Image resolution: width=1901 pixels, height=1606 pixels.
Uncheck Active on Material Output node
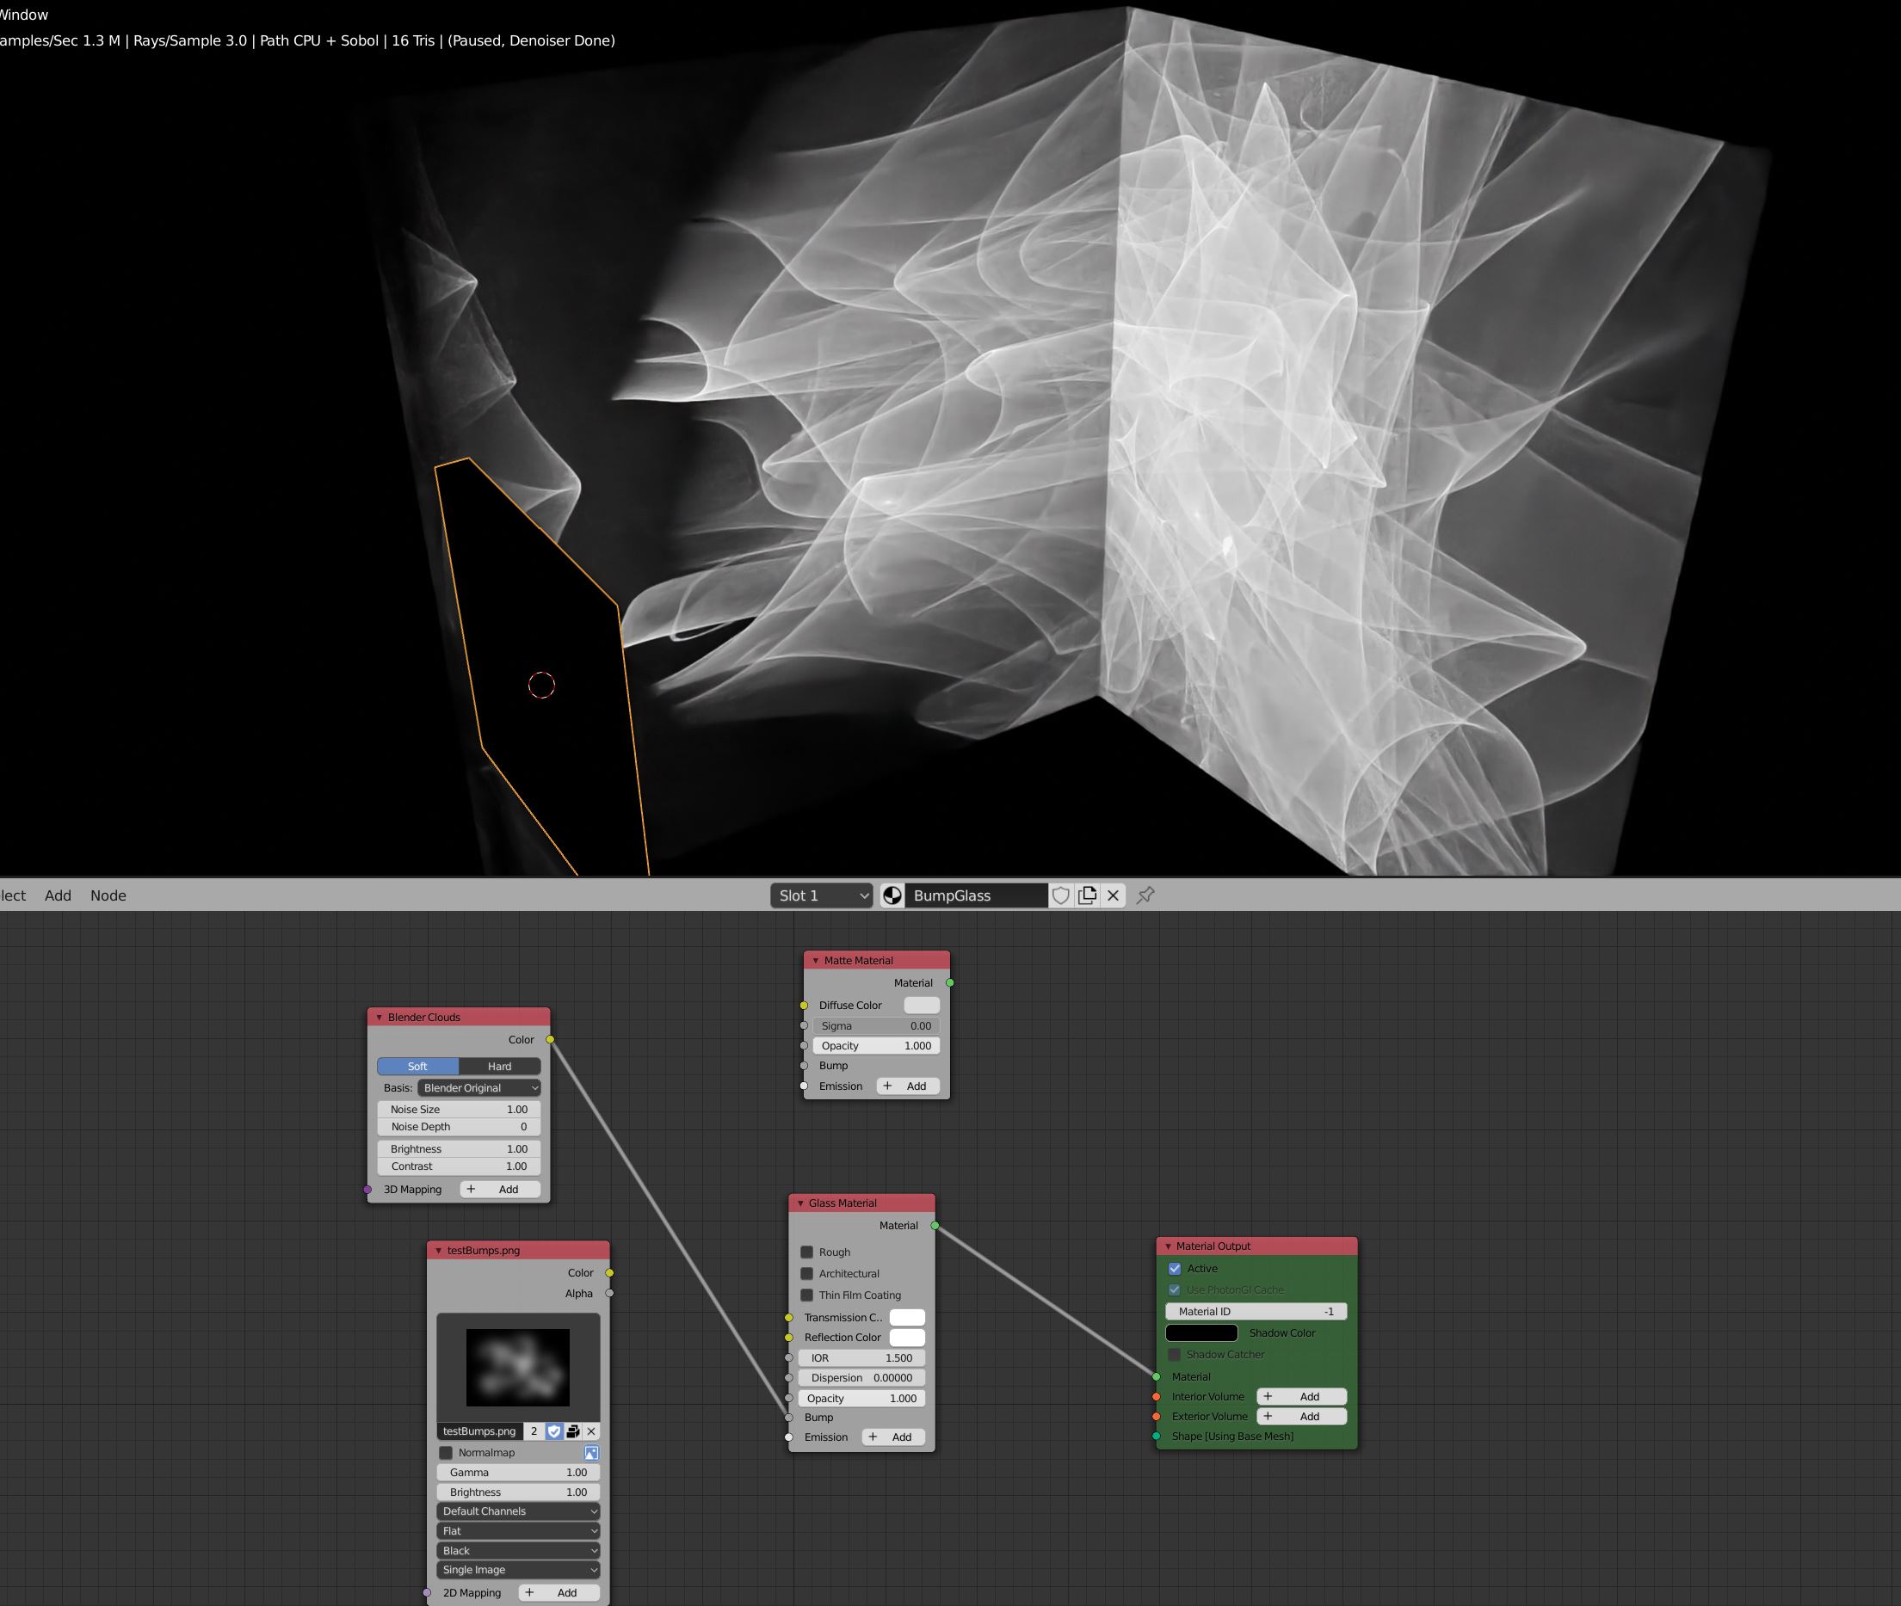[1175, 1268]
